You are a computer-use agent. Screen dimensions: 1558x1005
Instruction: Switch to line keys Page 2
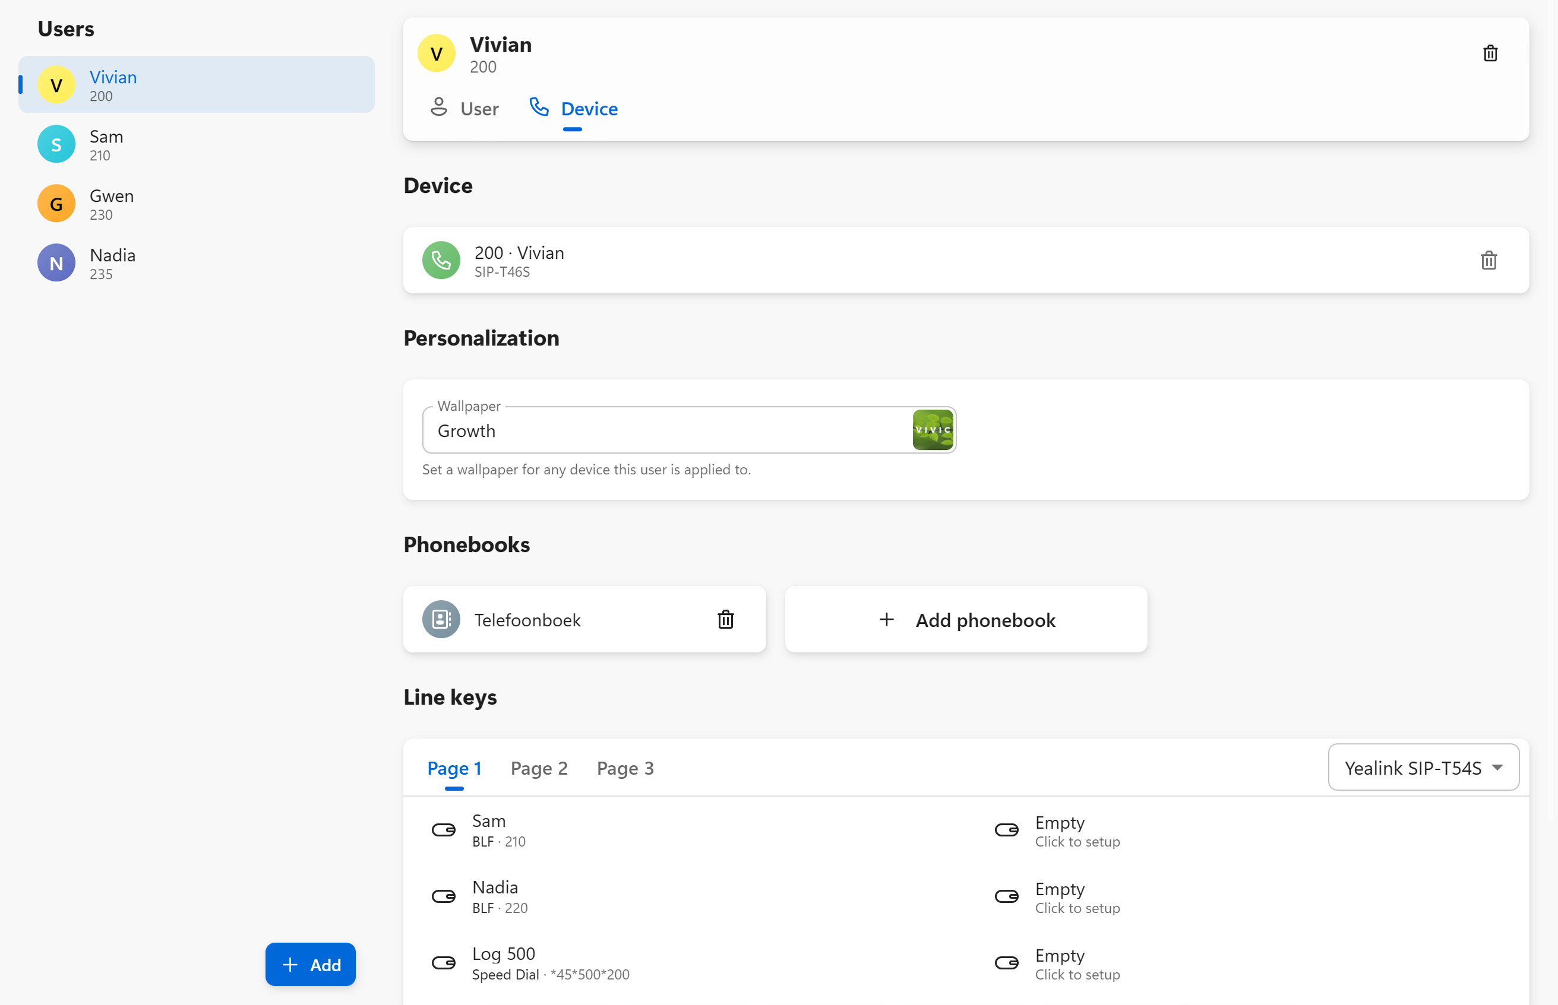click(x=539, y=768)
